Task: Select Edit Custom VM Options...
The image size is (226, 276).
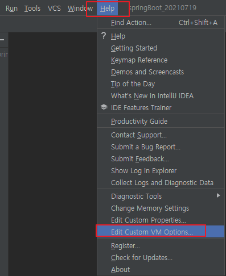Action: coord(161,232)
